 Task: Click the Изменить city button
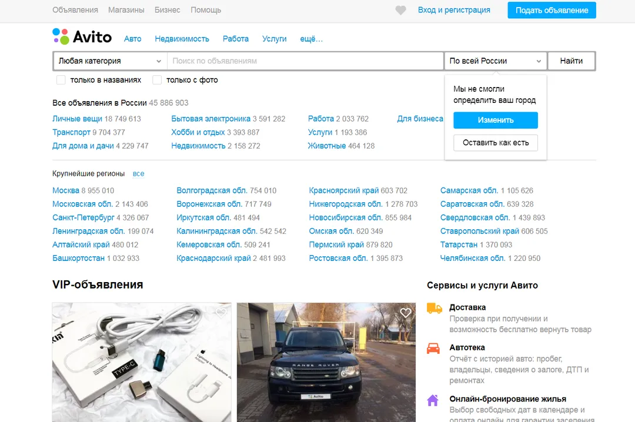(495, 120)
